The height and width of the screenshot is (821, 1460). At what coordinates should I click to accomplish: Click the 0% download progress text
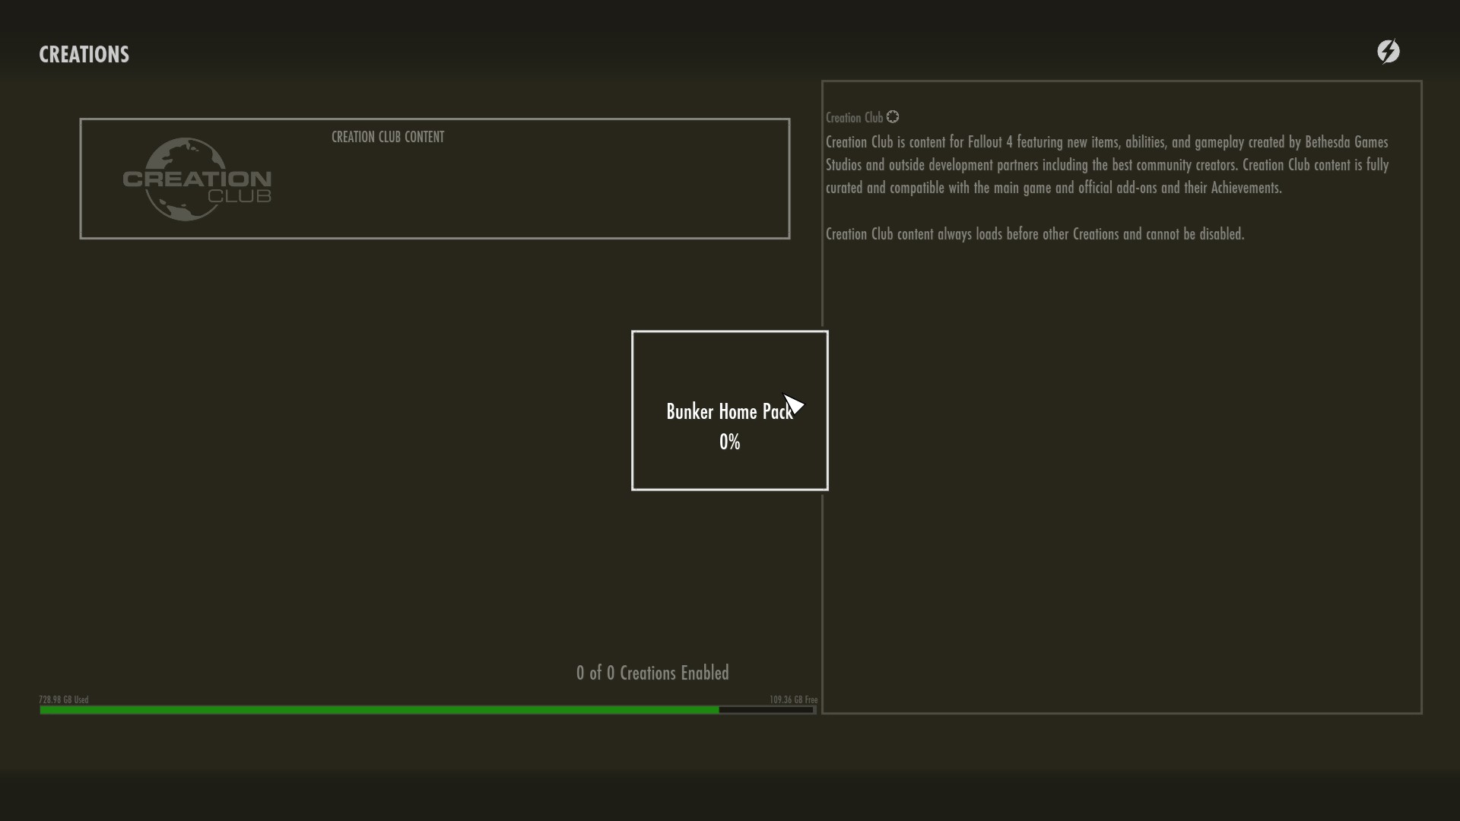coord(729,442)
